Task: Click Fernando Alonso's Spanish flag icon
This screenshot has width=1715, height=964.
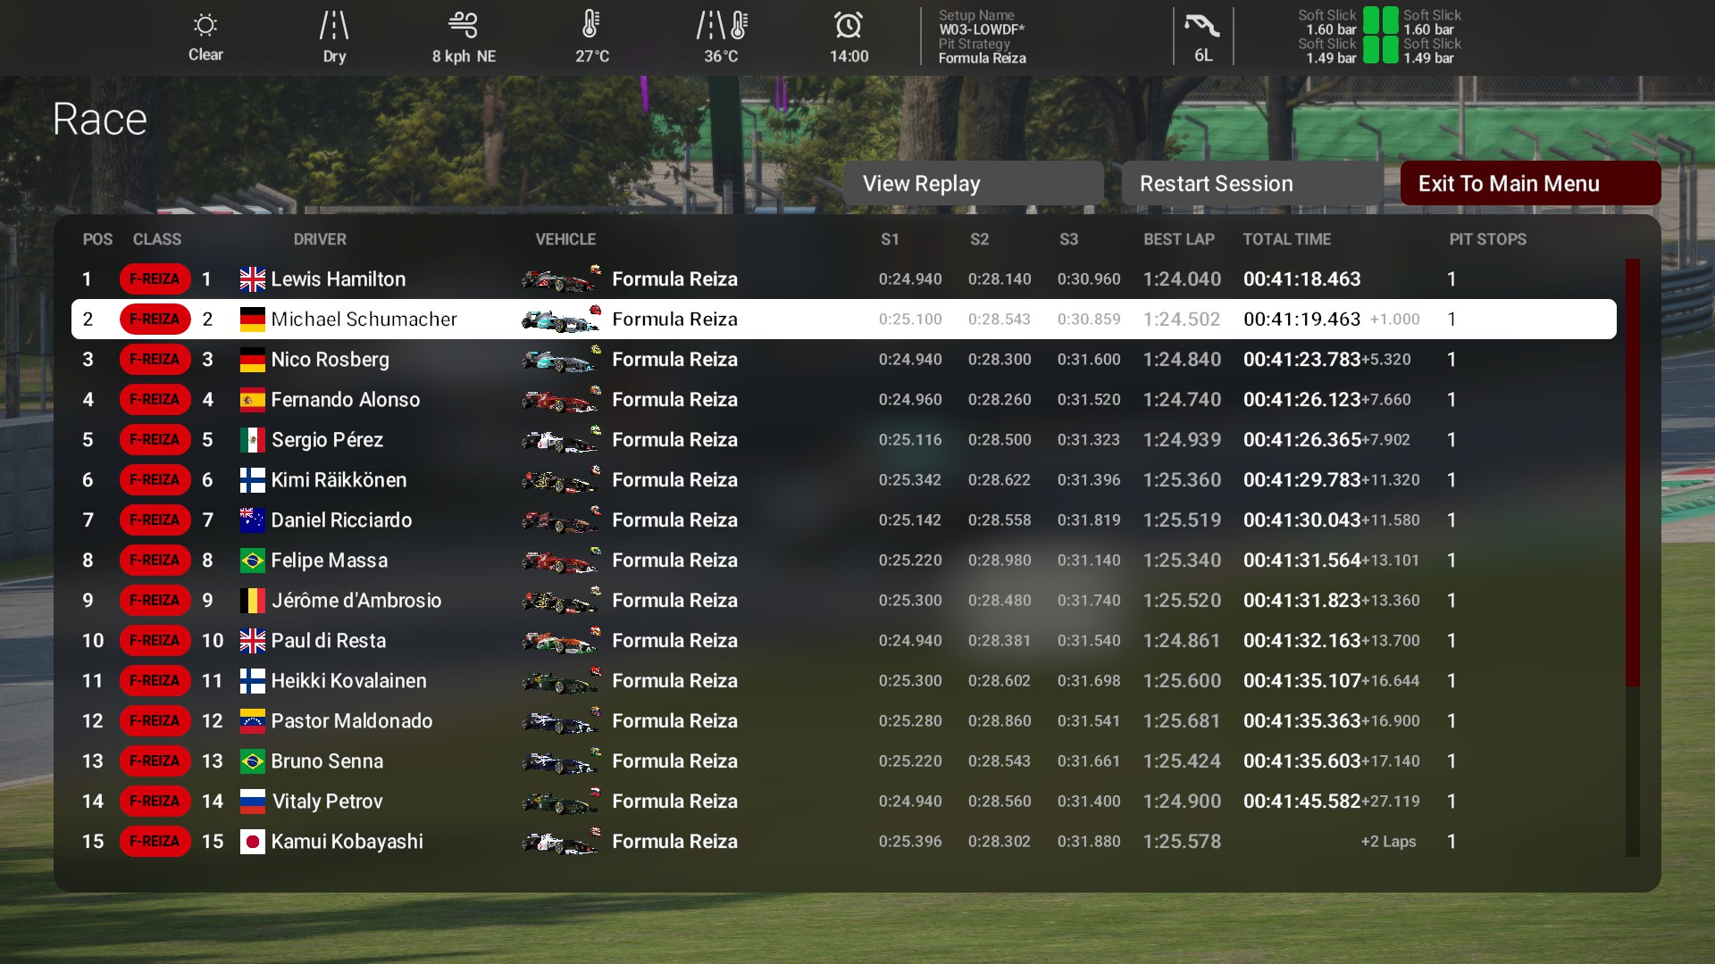Action: [x=253, y=400]
